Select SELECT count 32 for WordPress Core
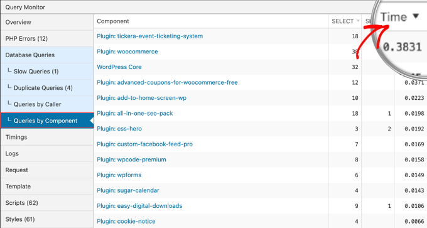Viewport: 427px width, 228px height. pyautogui.click(x=355, y=67)
